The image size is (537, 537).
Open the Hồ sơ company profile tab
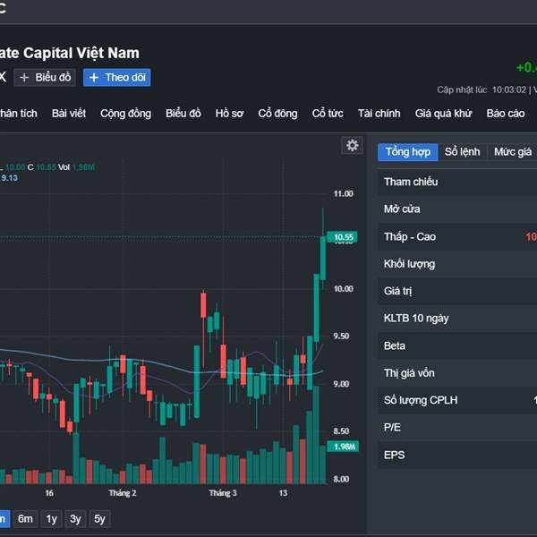click(229, 114)
